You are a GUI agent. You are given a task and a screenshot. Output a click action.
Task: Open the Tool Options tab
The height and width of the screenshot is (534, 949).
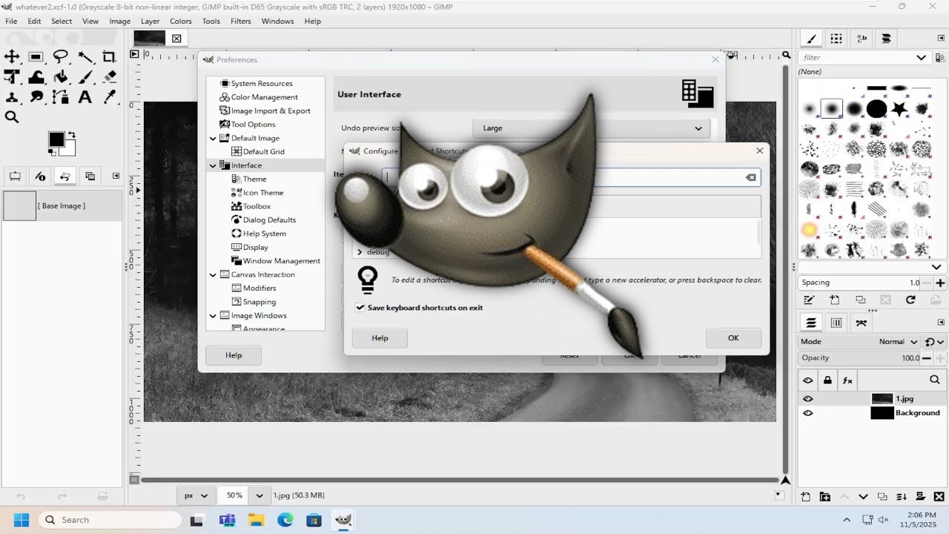pyautogui.click(x=14, y=176)
